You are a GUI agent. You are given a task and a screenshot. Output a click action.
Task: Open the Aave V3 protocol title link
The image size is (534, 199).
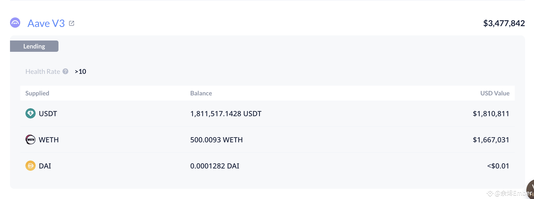pos(46,23)
